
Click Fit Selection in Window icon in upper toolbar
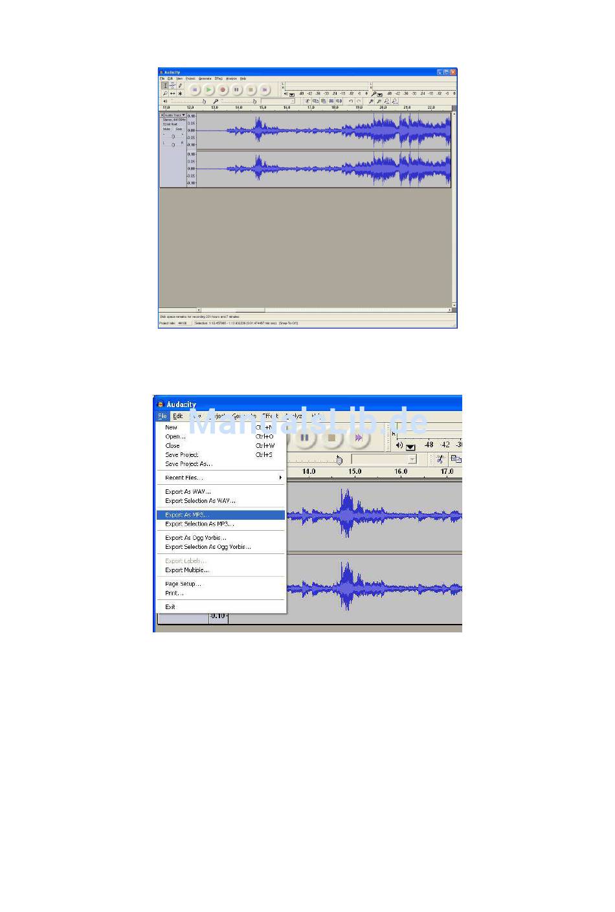[386, 101]
